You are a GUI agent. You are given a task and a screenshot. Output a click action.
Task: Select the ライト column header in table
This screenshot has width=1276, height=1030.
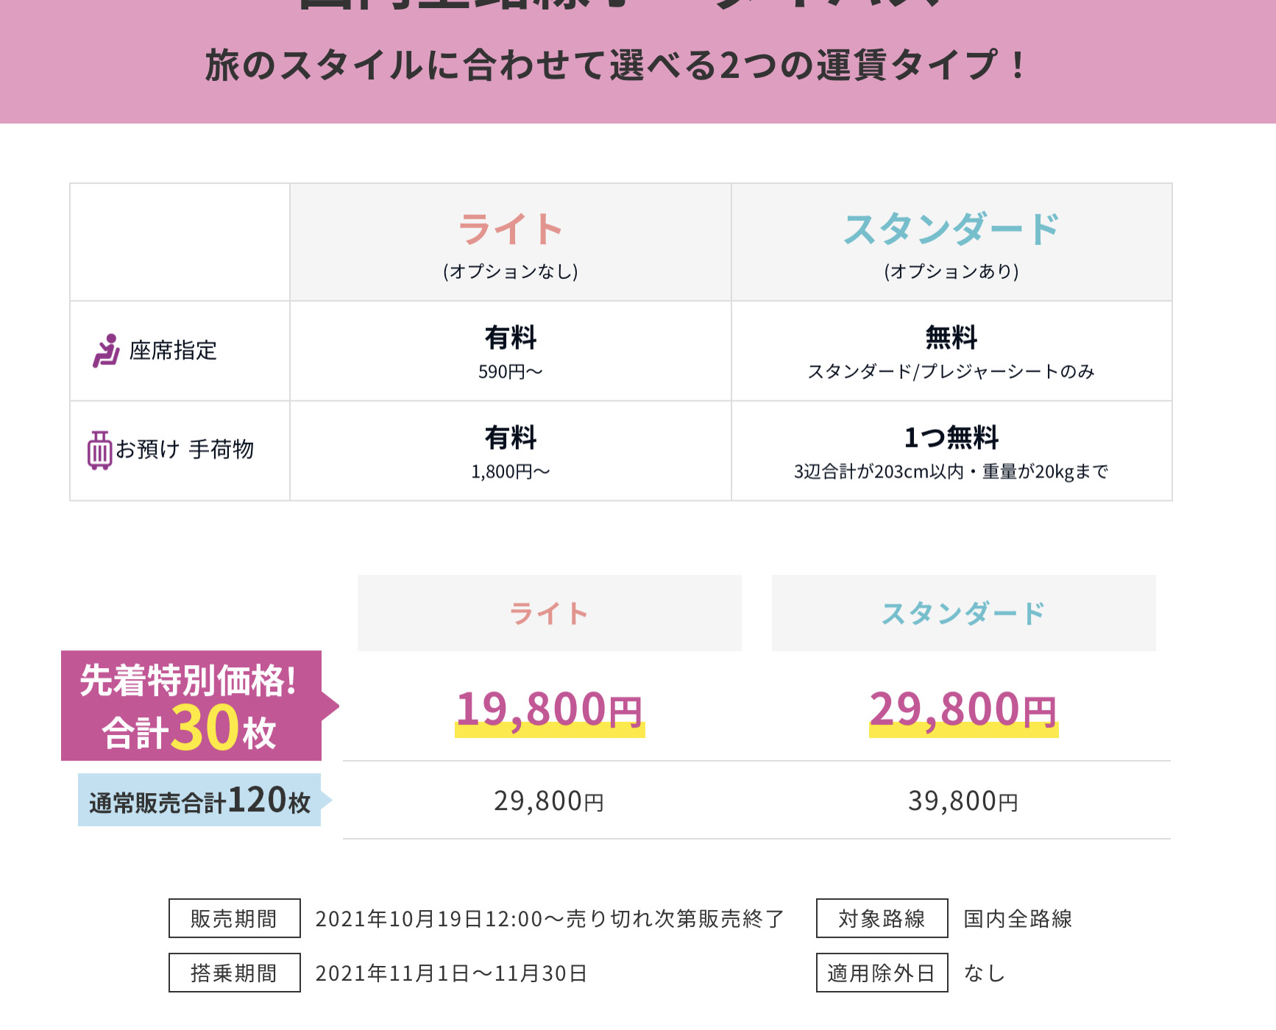[511, 242]
